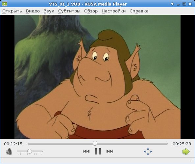Skip to the next track

click(110, 151)
